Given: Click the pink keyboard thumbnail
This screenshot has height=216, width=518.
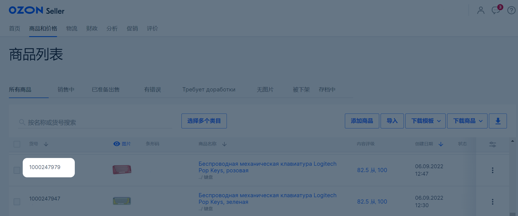Looking at the screenshot, I should (122, 169).
